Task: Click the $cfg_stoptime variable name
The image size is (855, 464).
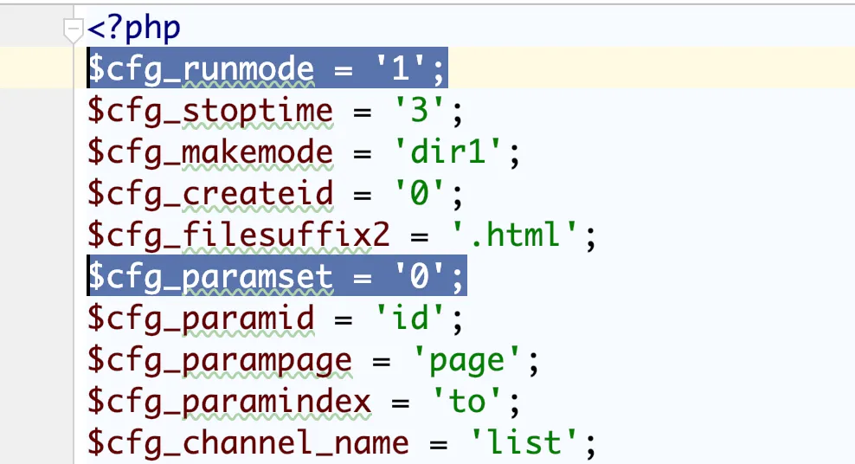Action: (209, 111)
